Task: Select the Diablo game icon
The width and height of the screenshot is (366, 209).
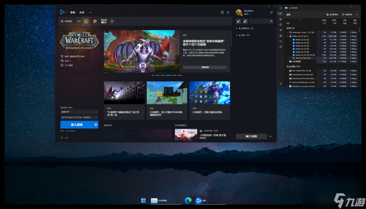Action: click(95, 21)
